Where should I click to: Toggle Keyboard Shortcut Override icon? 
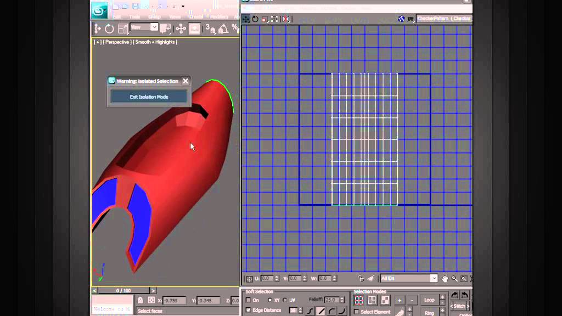coord(194,29)
